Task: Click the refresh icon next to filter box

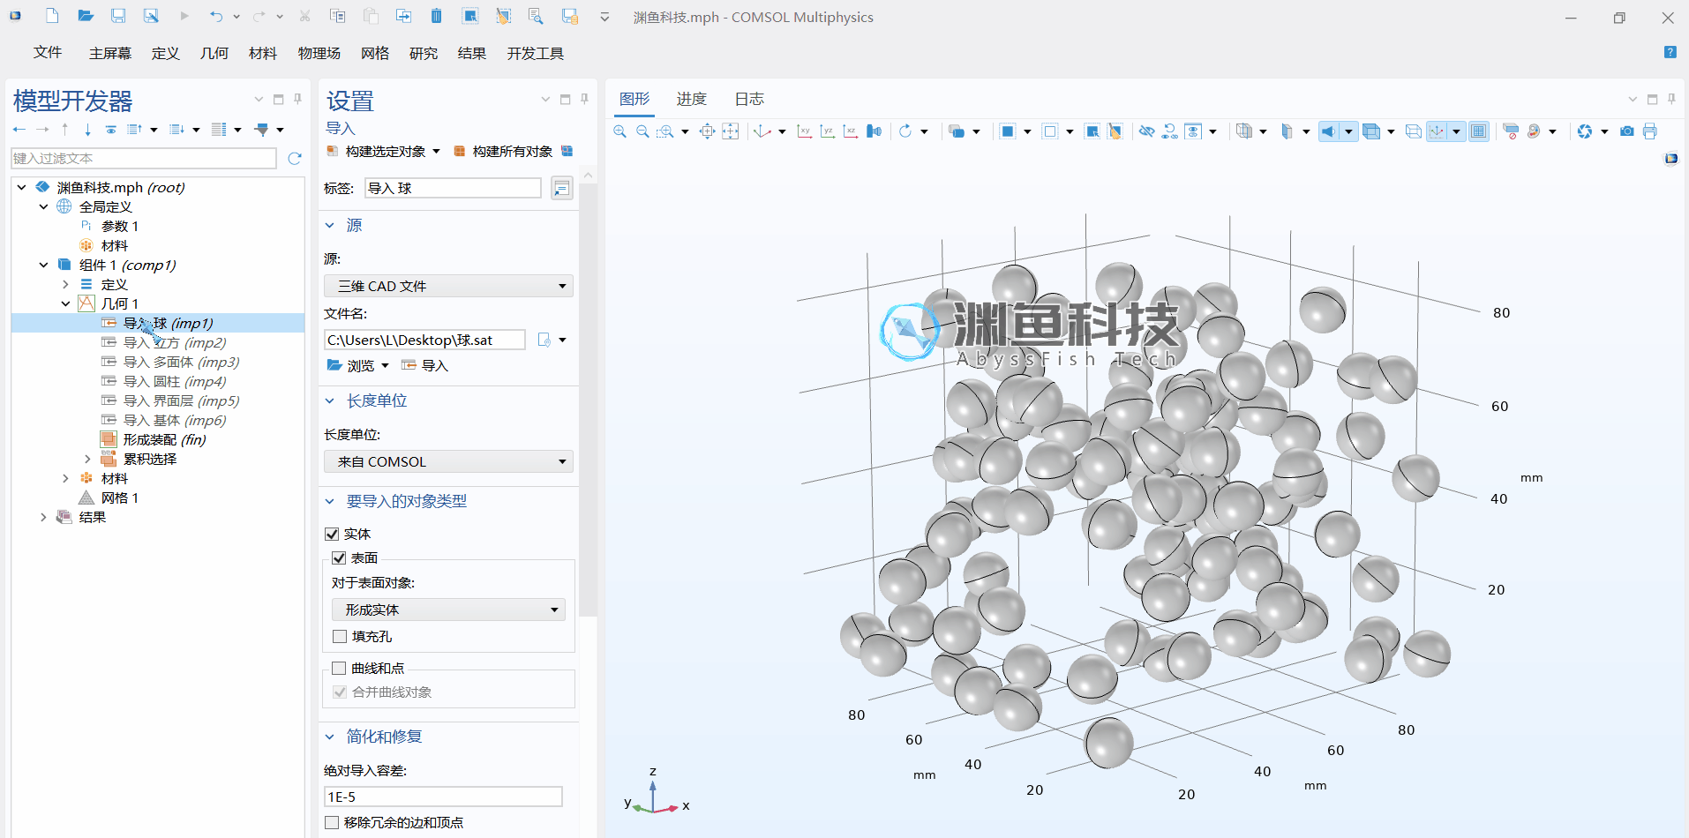Action: click(x=295, y=158)
